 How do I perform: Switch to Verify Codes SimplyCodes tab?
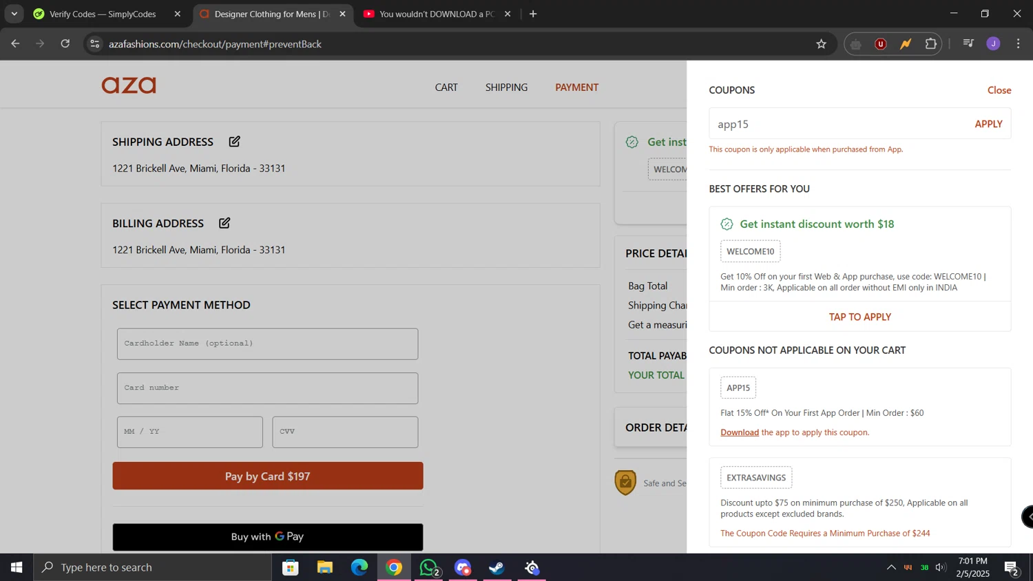coord(103,14)
